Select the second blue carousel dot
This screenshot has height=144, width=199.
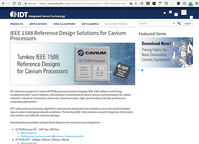click(142, 70)
